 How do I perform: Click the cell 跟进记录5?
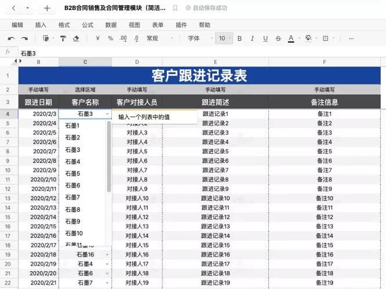(216, 151)
